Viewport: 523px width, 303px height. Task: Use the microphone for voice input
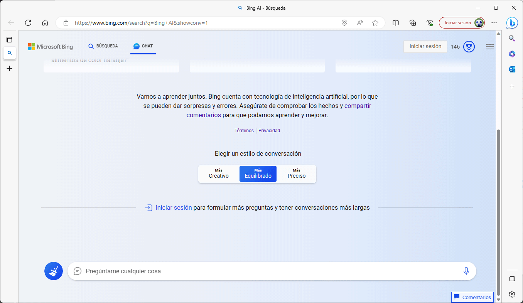point(466,271)
